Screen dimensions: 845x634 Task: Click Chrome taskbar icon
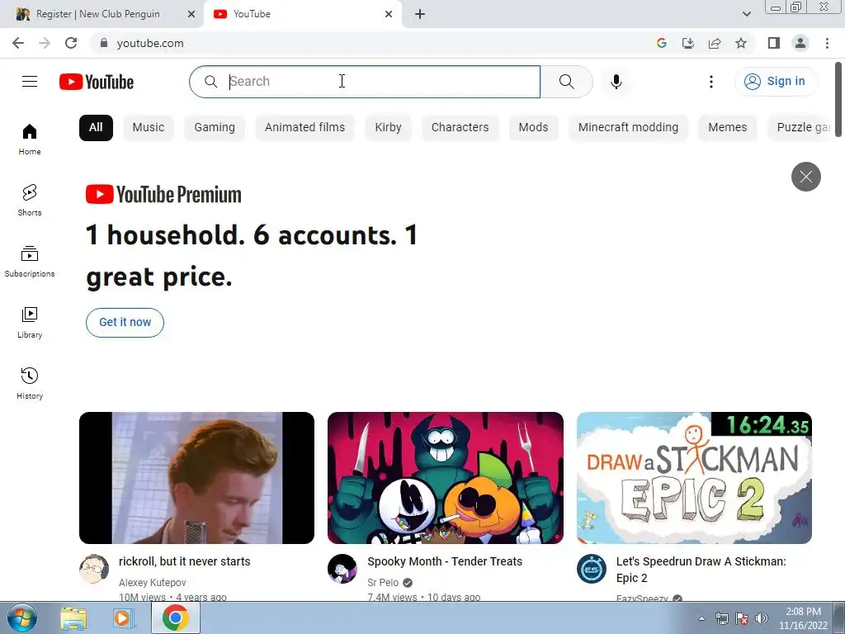175,617
